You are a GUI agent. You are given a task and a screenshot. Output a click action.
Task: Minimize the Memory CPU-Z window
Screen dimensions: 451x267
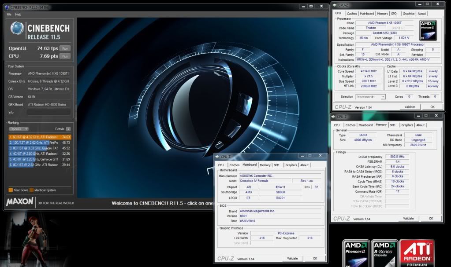tap(418, 115)
